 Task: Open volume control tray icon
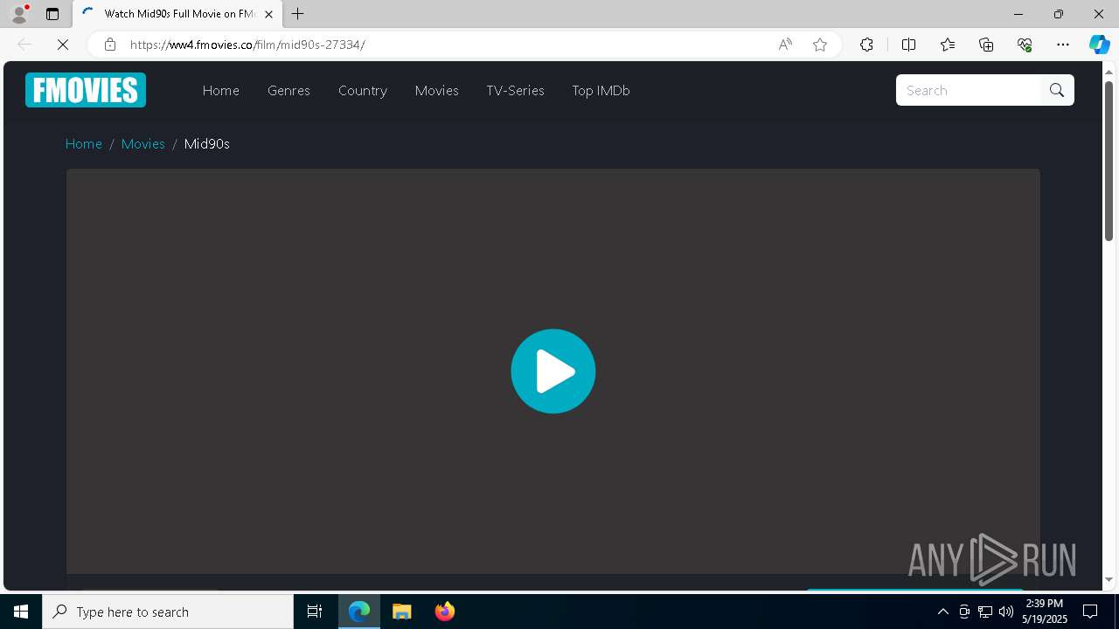click(1006, 612)
